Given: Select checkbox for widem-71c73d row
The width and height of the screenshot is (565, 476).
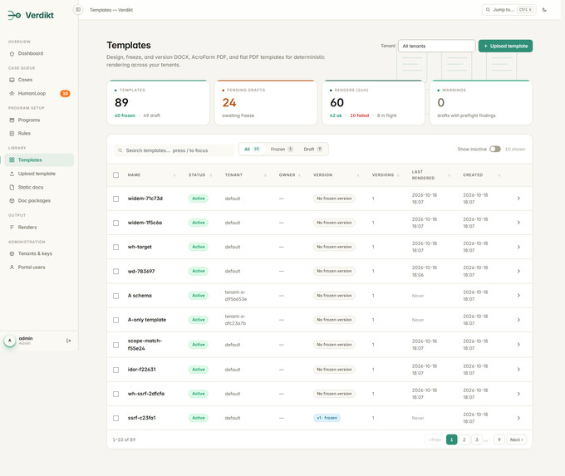Looking at the screenshot, I should [115, 199].
